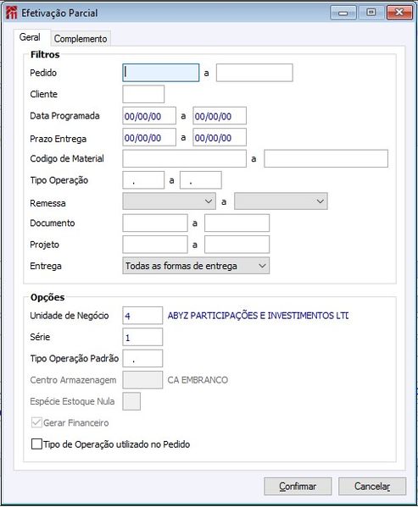Open the Complemento tab
The height and width of the screenshot is (507, 418).
81,39
